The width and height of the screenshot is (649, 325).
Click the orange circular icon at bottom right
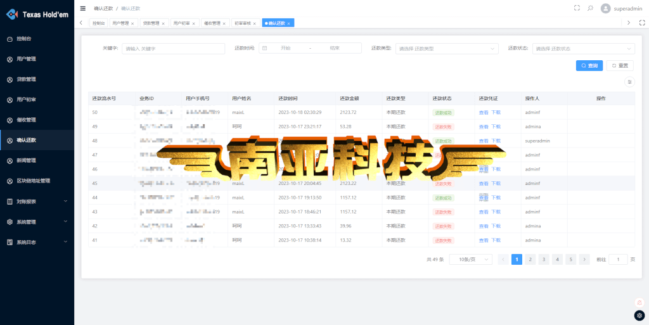639,302
